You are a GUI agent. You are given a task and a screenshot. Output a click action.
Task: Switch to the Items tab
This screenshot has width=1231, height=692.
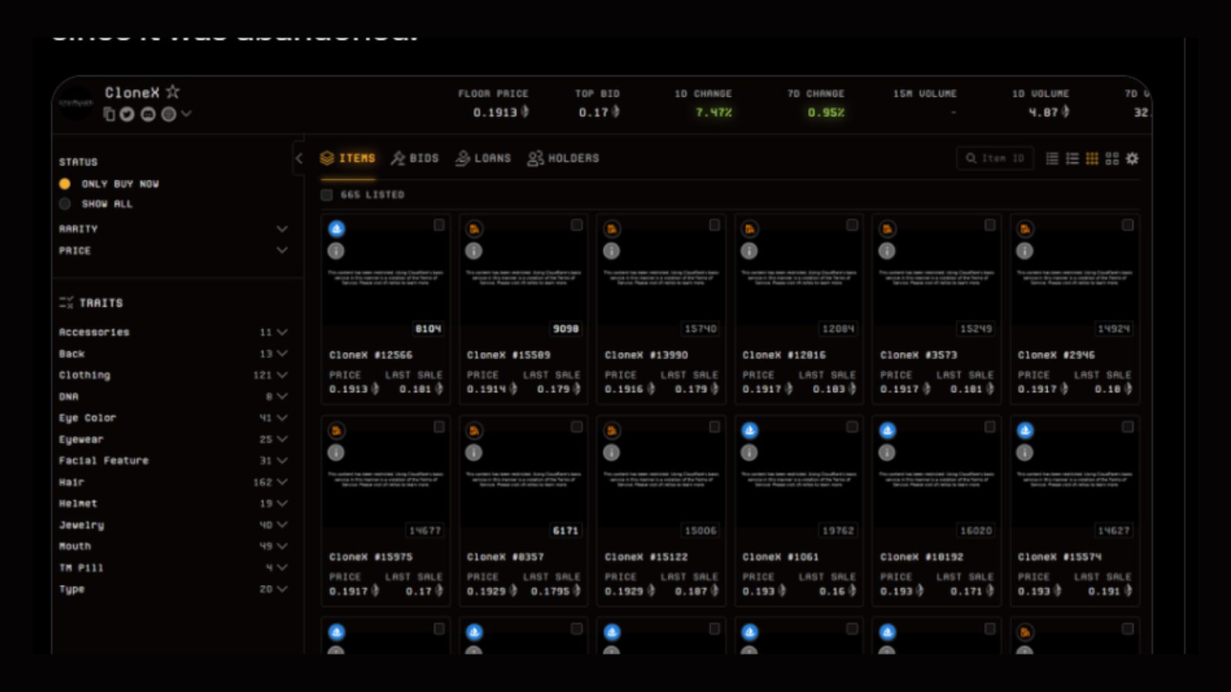point(348,158)
